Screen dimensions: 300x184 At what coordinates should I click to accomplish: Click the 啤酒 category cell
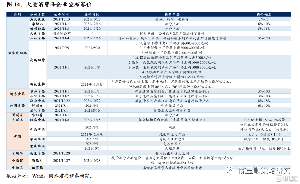[x=17, y=137]
